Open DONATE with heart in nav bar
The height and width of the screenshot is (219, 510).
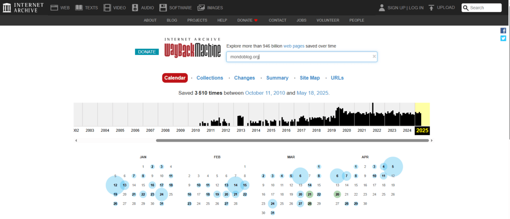point(247,20)
